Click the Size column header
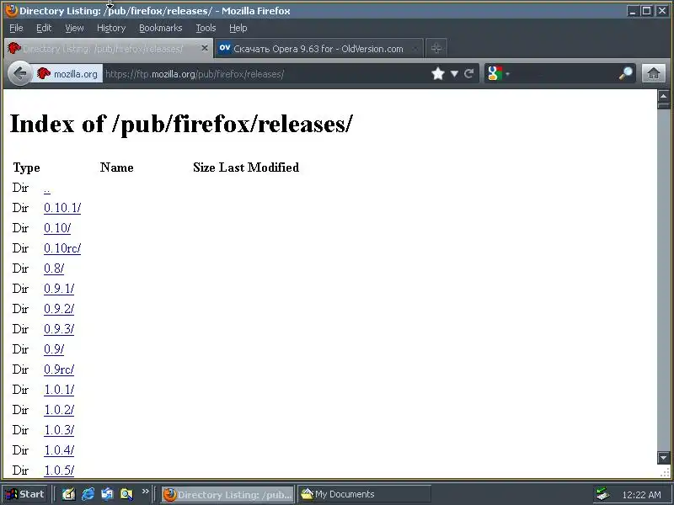674x505 pixels. (x=204, y=167)
